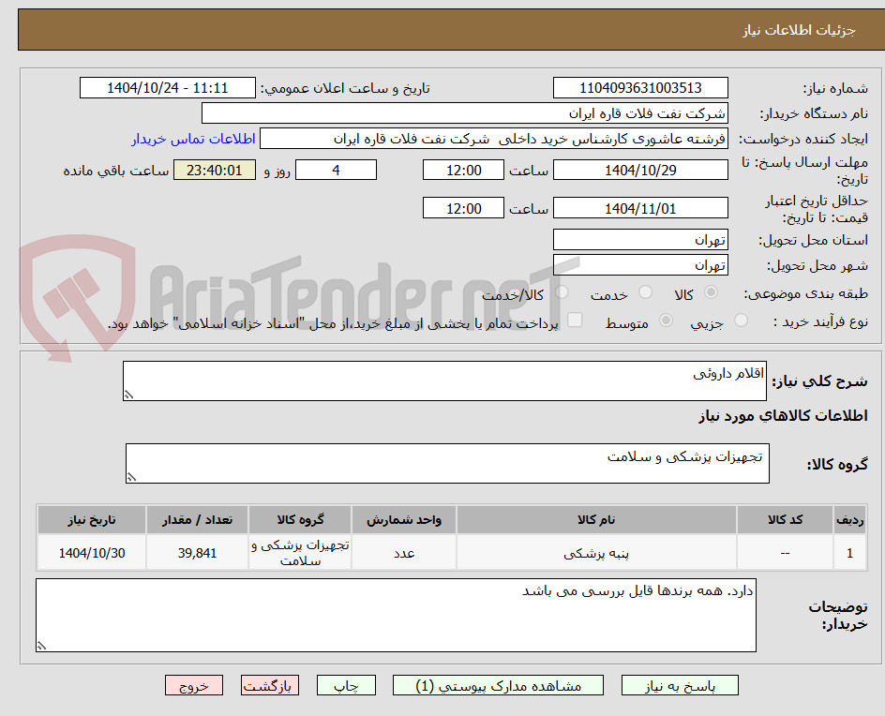Click the announcement date field 1404/10/24 - 11:11
The image size is (885, 716).
[168, 88]
